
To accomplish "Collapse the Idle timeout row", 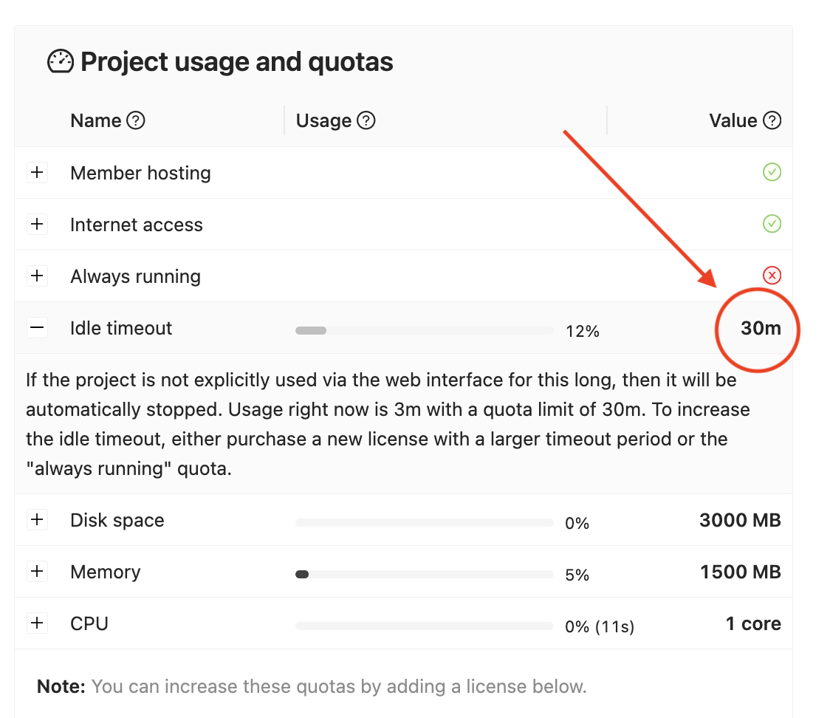I will pos(37,328).
